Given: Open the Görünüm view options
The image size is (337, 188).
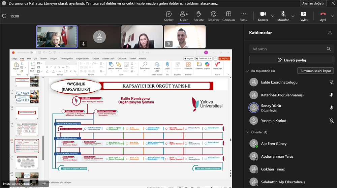Looking at the screenshot, I should (x=228, y=15).
